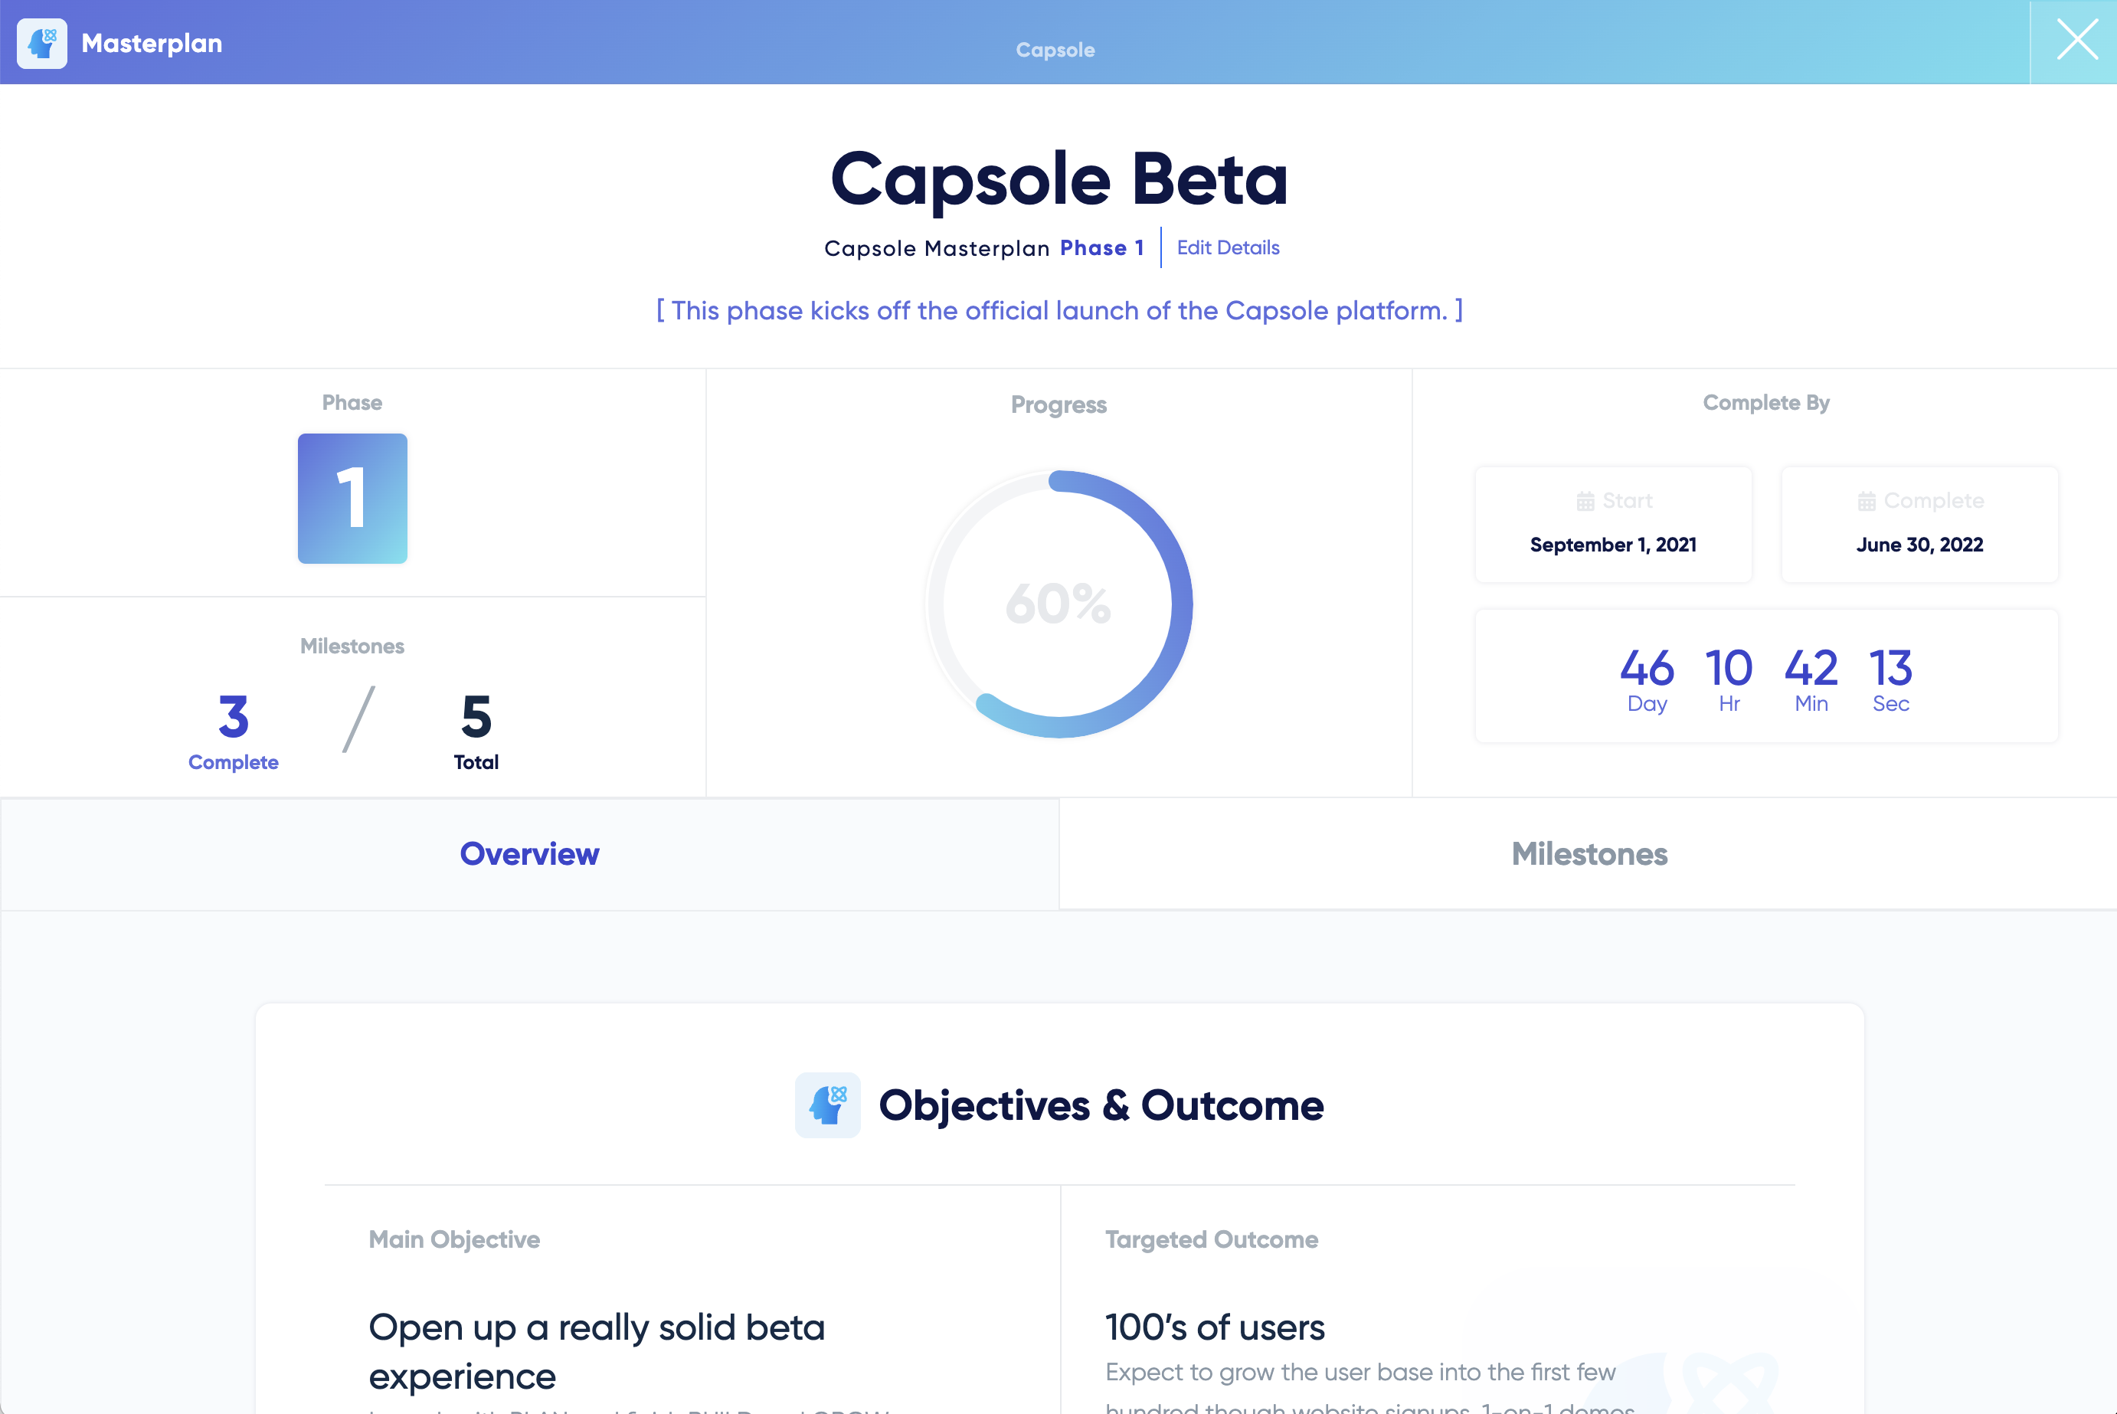This screenshot has width=2117, height=1414.
Task: Click the Objectives & Outcome section title
Action: point(1101,1105)
